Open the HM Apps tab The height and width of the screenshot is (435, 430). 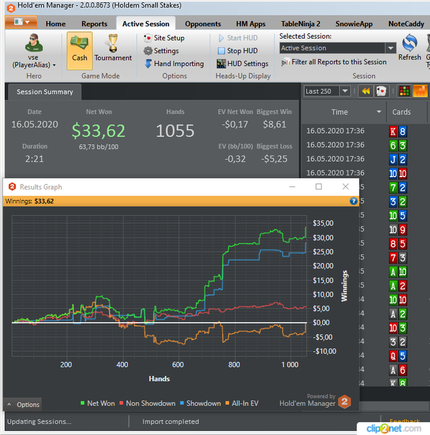[x=251, y=24]
